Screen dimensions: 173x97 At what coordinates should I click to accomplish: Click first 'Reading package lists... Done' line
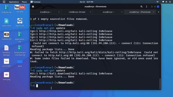(52, 49)
